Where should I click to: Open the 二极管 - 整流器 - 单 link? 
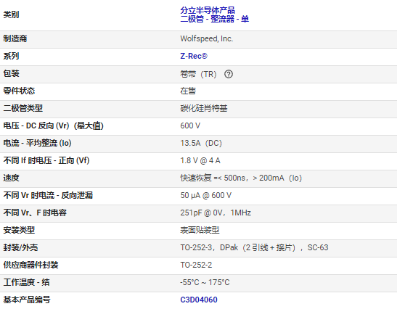(214, 19)
